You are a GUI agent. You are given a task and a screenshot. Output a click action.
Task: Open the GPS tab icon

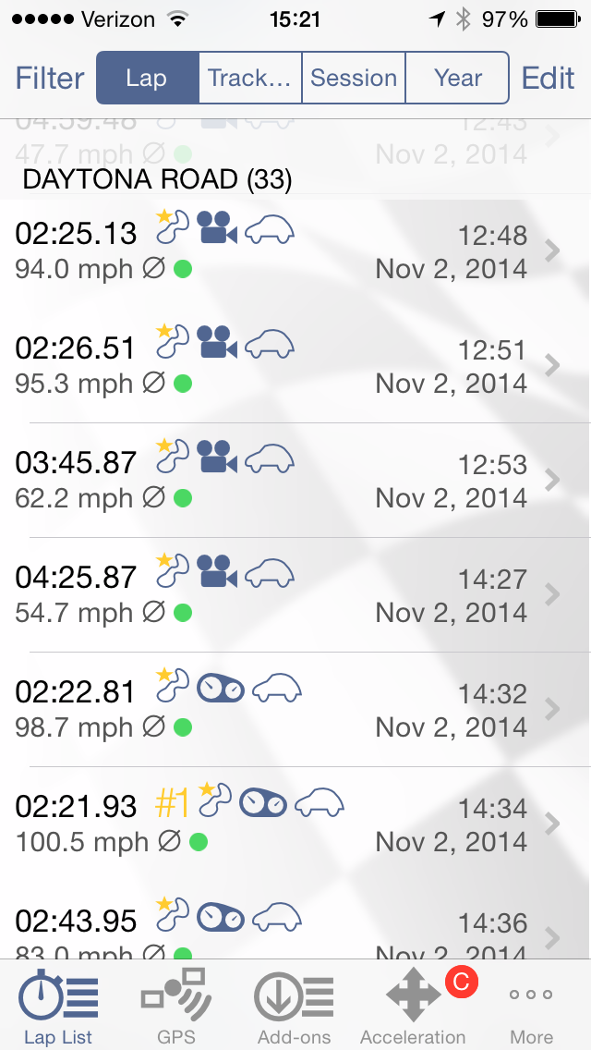click(x=176, y=996)
